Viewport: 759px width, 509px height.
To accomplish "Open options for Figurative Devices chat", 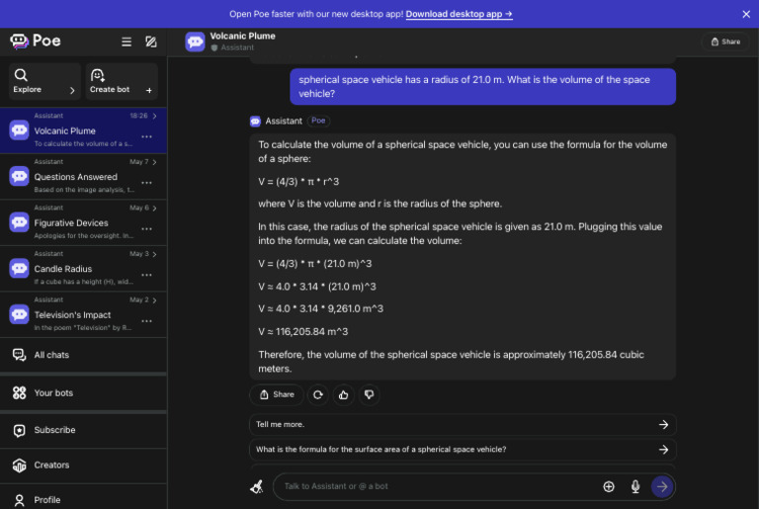I will coord(146,229).
